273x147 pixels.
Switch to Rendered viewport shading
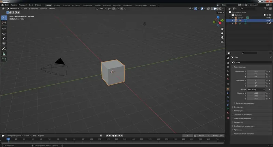220,8
